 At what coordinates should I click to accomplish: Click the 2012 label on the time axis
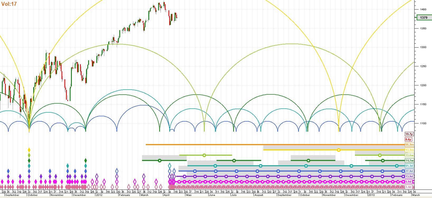click(99, 195)
